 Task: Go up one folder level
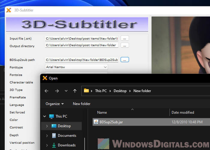click(75, 91)
